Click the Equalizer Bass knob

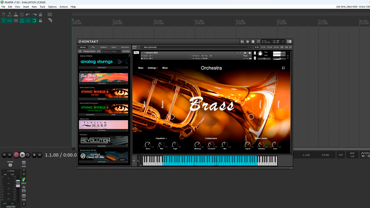pos(148,144)
